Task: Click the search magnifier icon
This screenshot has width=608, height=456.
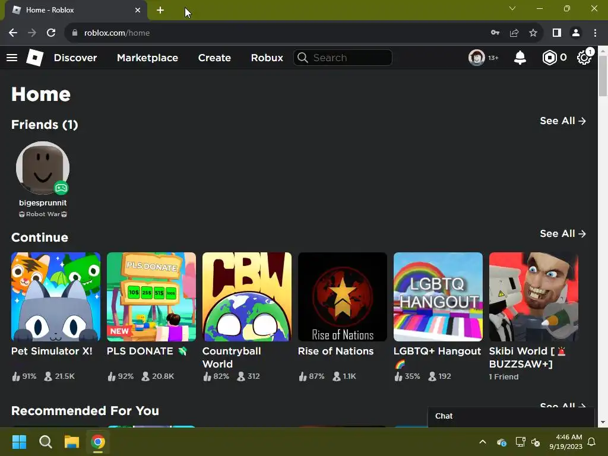Action: click(302, 58)
